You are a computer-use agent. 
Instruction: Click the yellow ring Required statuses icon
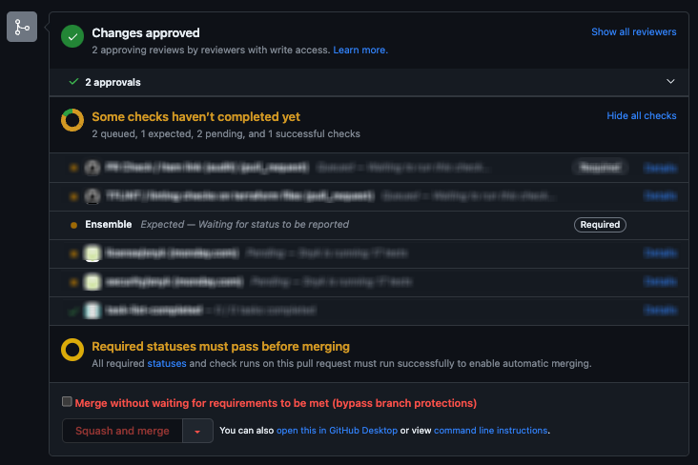pos(72,350)
